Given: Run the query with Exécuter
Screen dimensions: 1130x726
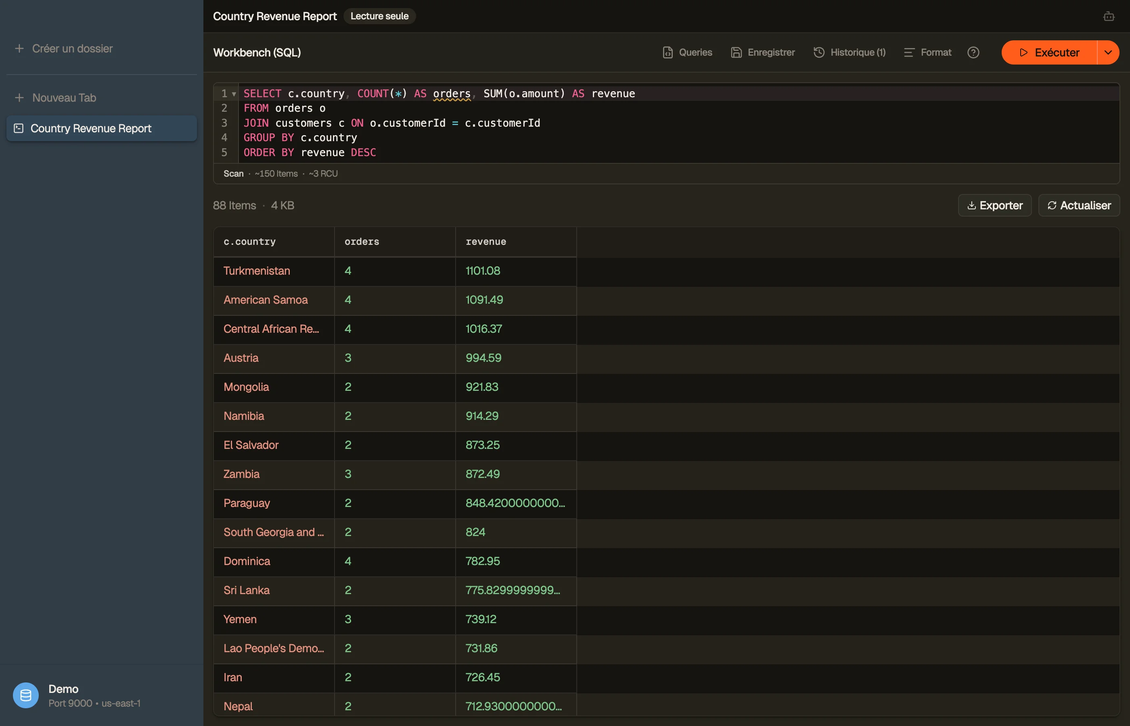Looking at the screenshot, I should (1049, 52).
